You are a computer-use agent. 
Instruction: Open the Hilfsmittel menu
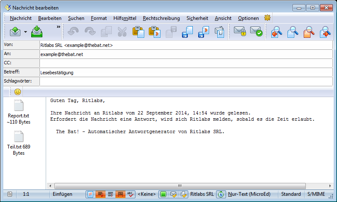coord(125,18)
